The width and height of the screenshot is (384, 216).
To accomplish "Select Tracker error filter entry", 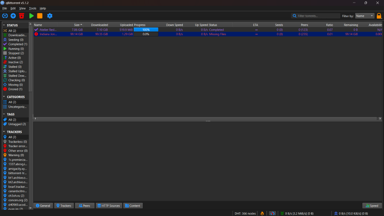I will (15, 146).
